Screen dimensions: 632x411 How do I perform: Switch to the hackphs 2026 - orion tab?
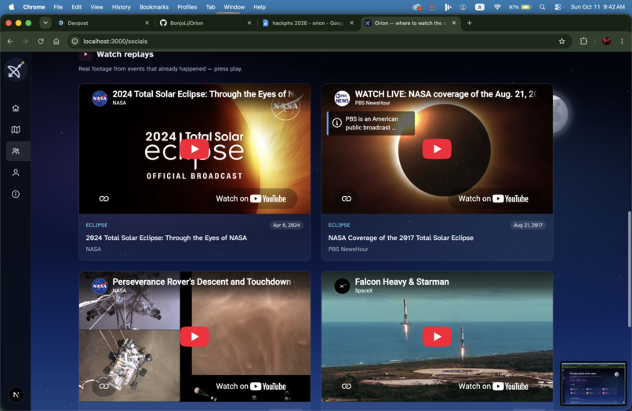coord(308,23)
